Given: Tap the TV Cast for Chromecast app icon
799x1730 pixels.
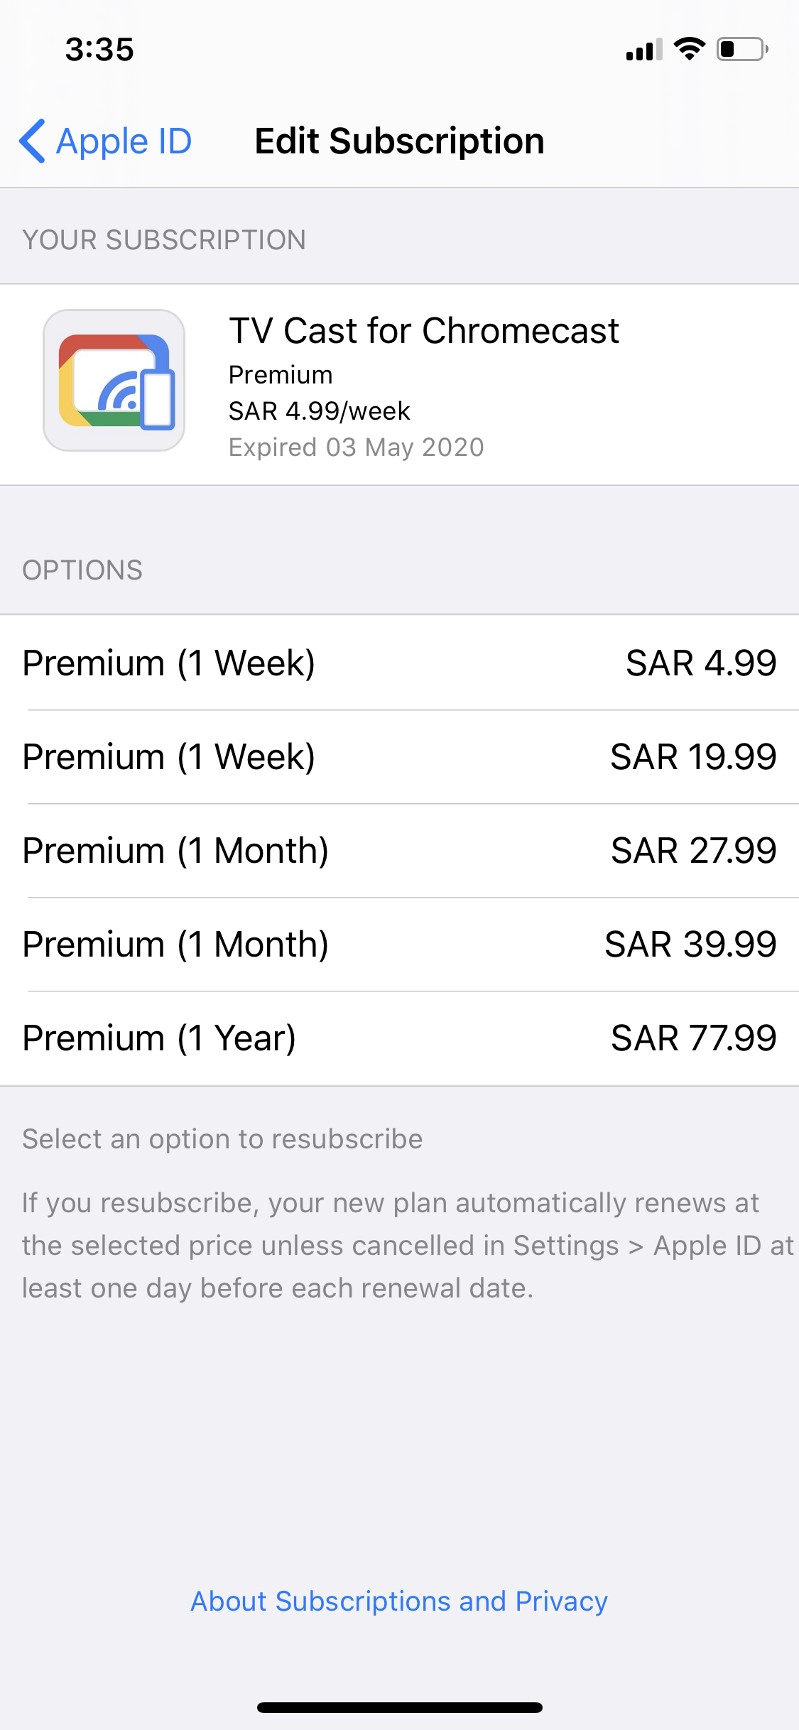Looking at the screenshot, I should [114, 380].
